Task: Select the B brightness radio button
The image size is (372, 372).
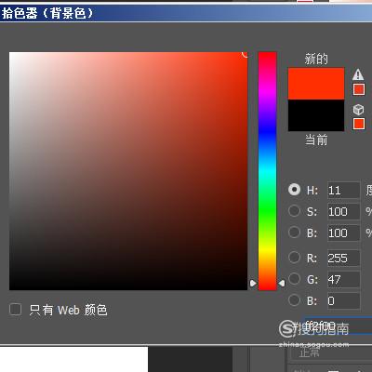Action: (x=294, y=232)
